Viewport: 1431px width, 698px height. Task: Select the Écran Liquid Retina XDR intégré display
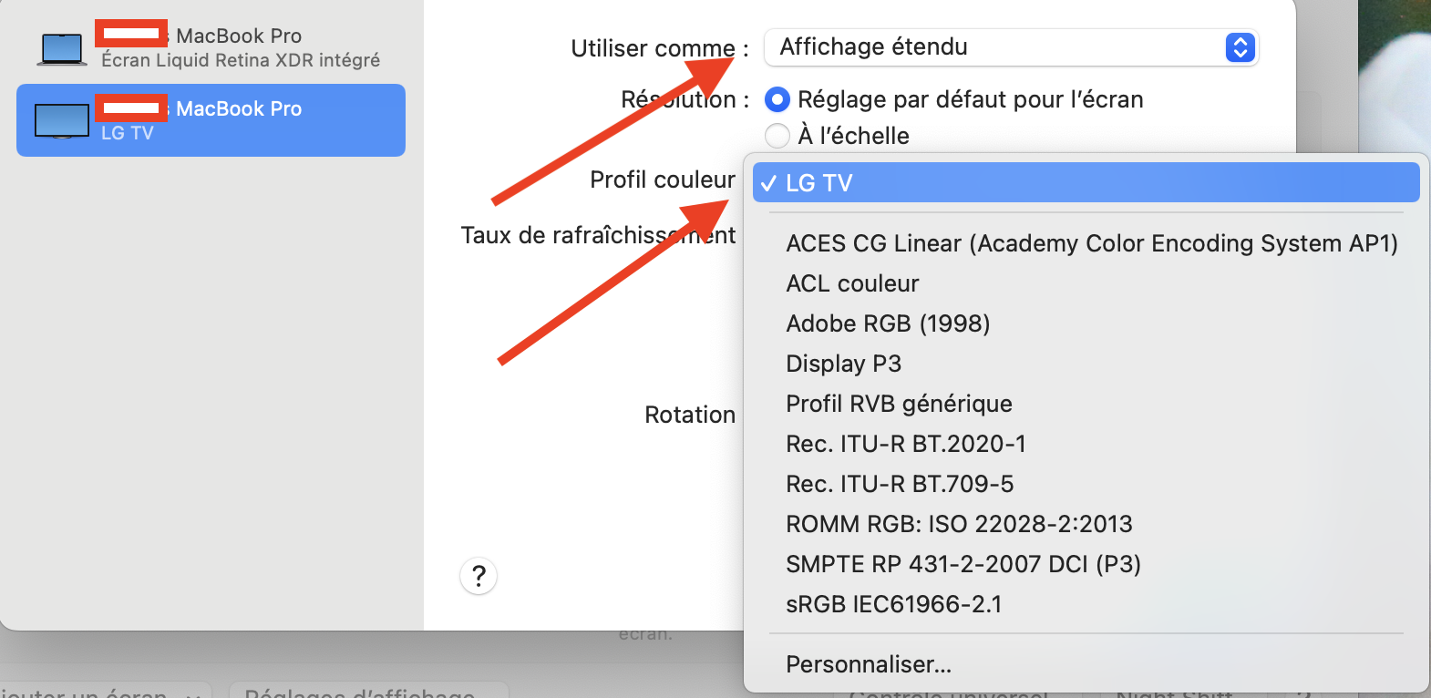point(241,60)
